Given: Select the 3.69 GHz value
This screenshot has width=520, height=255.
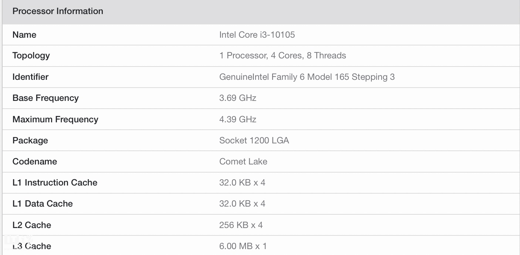Looking at the screenshot, I should pyautogui.click(x=238, y=98).
